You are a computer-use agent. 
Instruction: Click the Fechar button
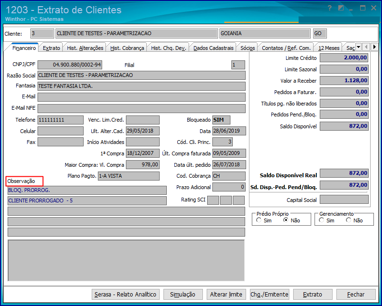point(356,294)
